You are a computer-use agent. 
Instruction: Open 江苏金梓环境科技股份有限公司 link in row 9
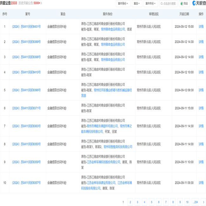coord(103,162)
